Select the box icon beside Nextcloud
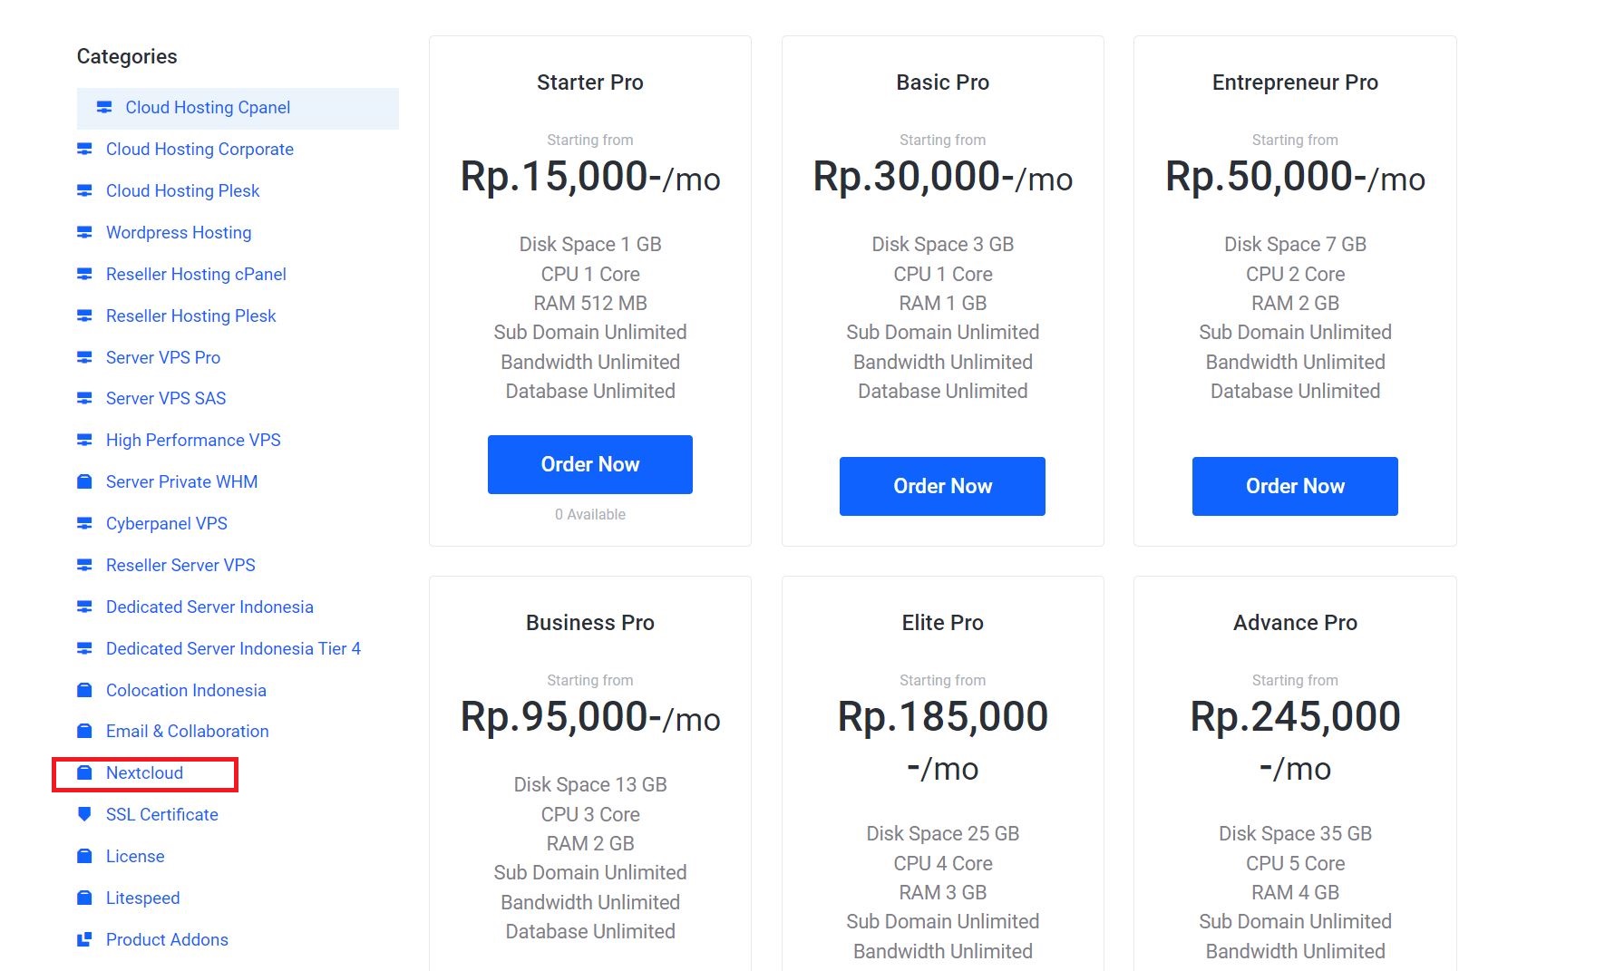 84,772
